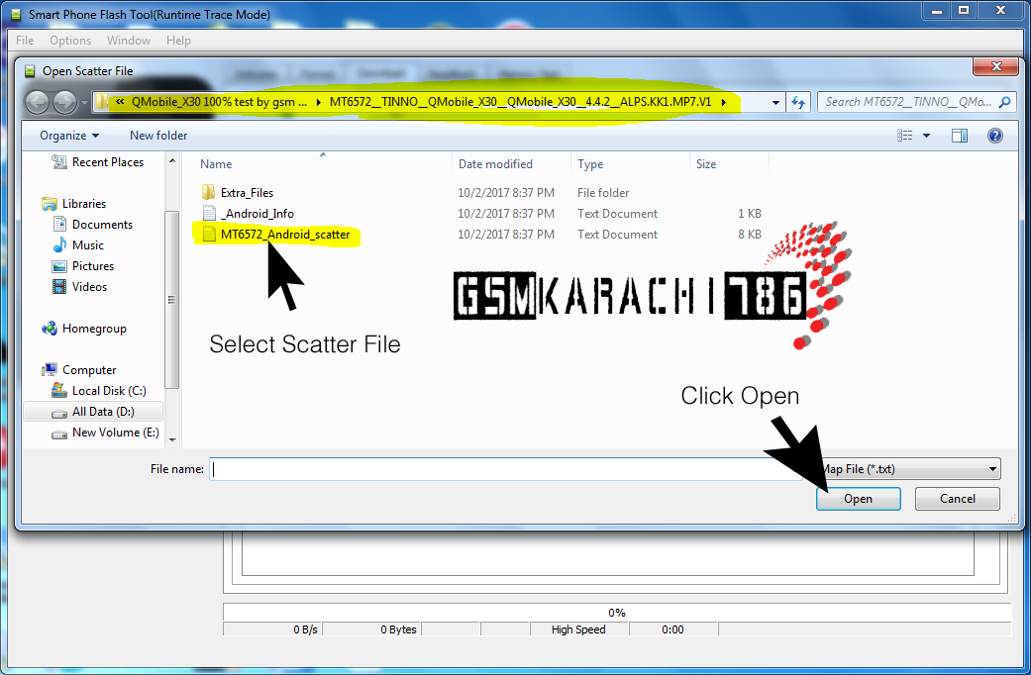Sort by the Type column header
The image size is (1031, 675).
click(x=590, y=164)
